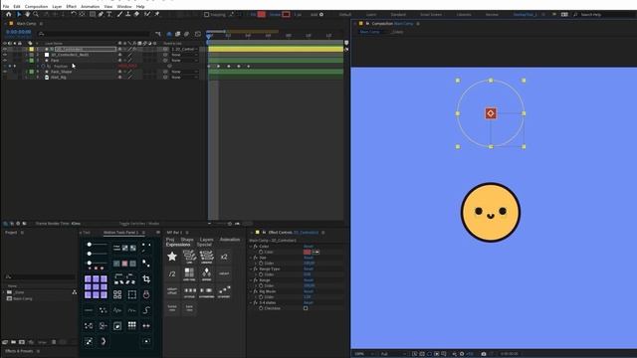The image size is (637, 358).
Task: Click Toggle Switches / Modes button
Action: click(x=139, y=224)
